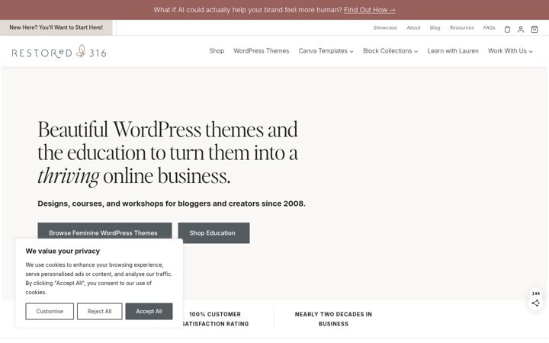The image size is (549, 343).
Task: Open the Resources link
Action: [x=461, y=27]
